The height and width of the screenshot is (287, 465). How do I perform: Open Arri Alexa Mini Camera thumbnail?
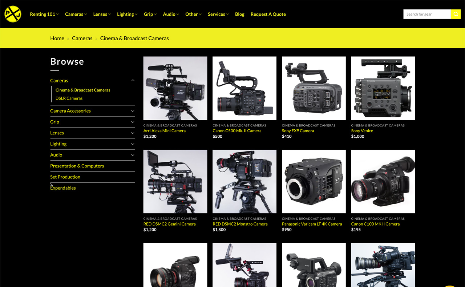tap(175, 88)
